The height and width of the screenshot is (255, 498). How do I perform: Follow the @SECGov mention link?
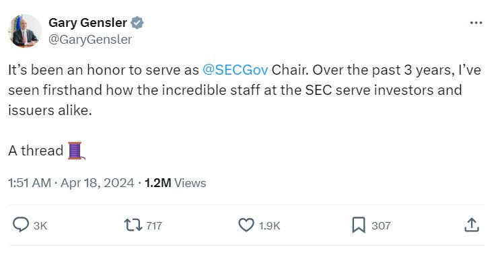(235, 70)
